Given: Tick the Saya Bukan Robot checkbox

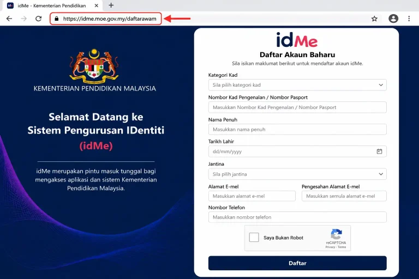Looking at the screenshot, I should tap(254, 237).
